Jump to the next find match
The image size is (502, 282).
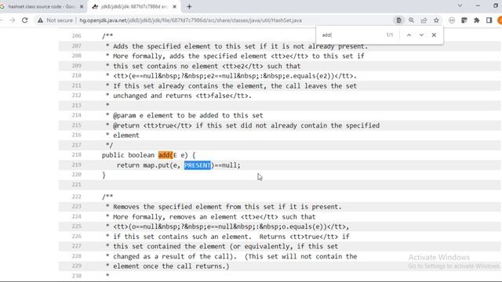(421, 34)
